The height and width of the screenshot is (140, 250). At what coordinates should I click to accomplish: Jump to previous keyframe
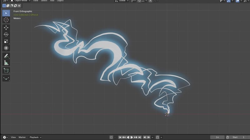tap(124, 137)
